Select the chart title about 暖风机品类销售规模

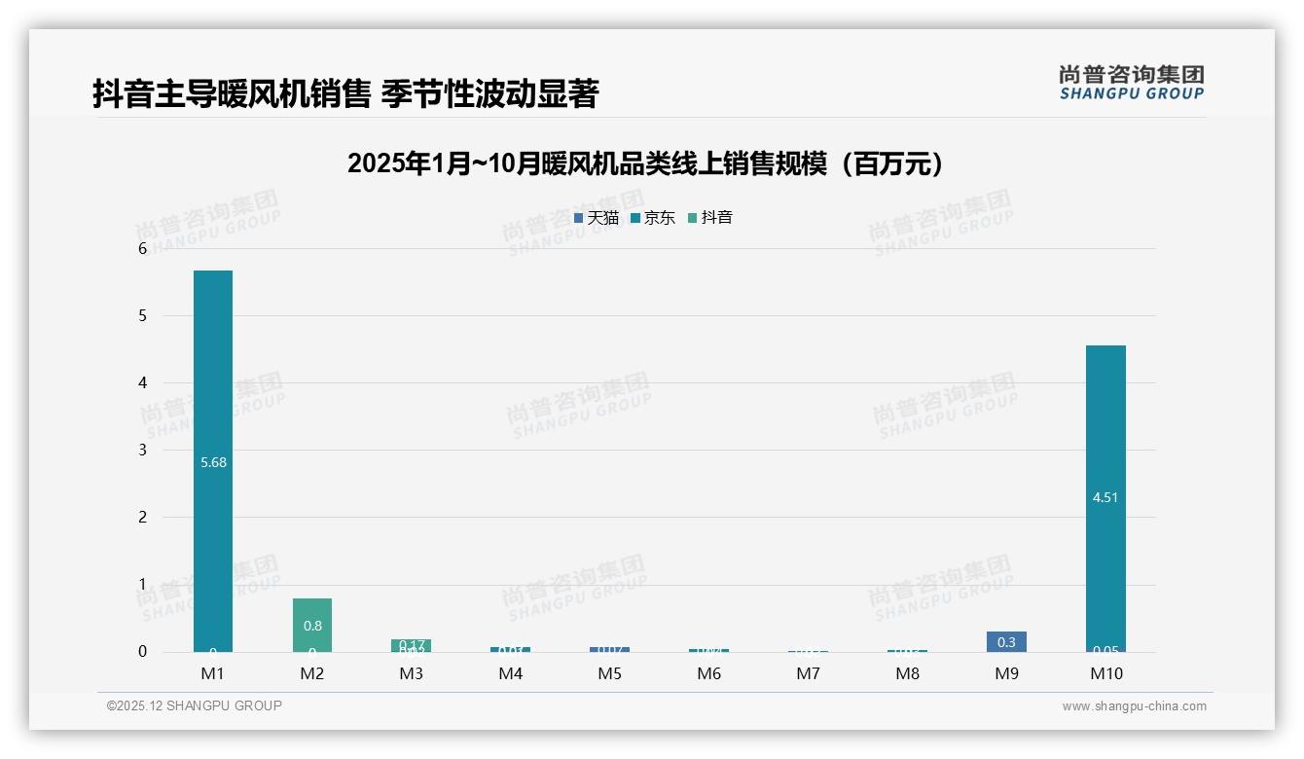tap(645, 163)
